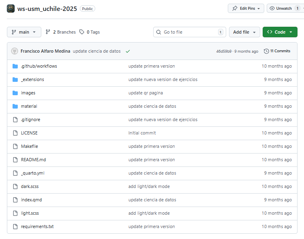The image size is (304, 239).
Task: Click the green commit status checkmark
Action: pos(128,51)
